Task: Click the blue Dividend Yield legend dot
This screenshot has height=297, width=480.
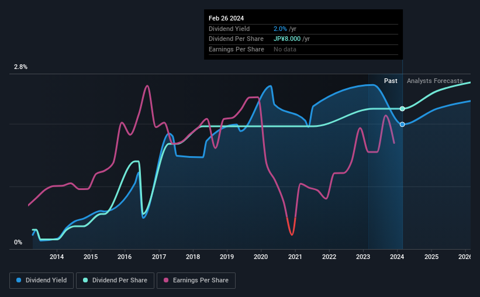Action: coord(19,280)
